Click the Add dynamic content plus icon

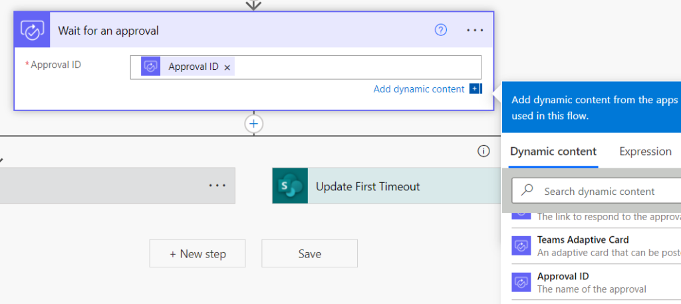(475, 89)
